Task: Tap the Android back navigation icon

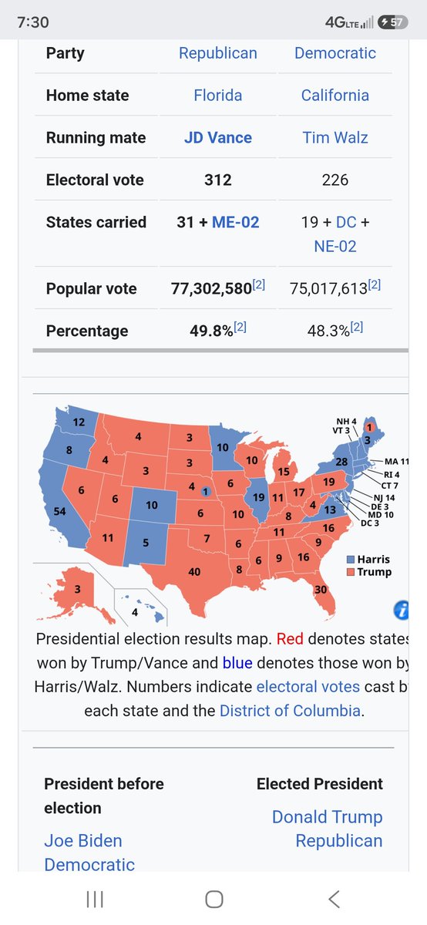Action: tap(334, 898)
